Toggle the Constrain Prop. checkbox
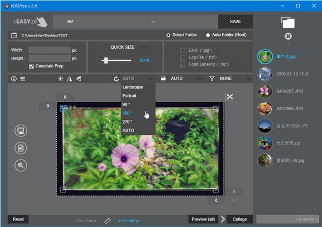This screenshot has width=322, height=227. coord(32,66)
